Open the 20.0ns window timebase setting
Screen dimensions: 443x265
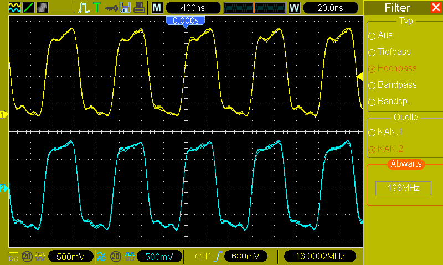(330, 8)
